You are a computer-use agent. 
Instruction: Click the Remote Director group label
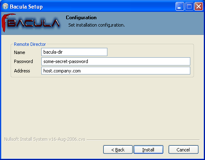click(30, 44)
